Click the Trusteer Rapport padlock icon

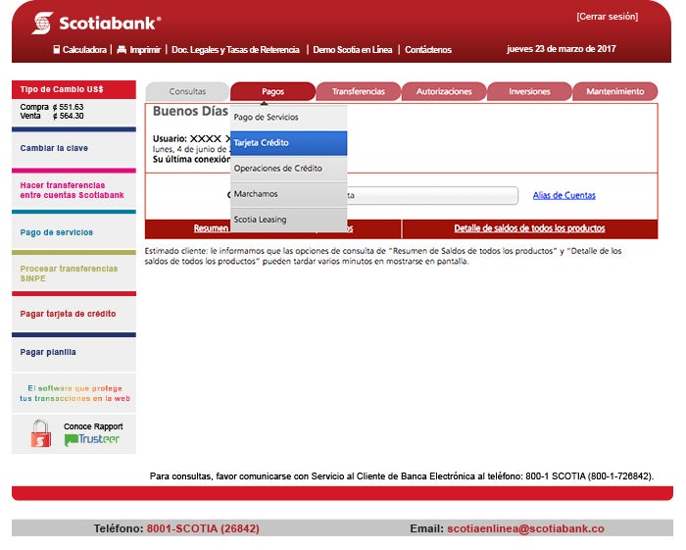pyautogui.click(x=40, y=433)
